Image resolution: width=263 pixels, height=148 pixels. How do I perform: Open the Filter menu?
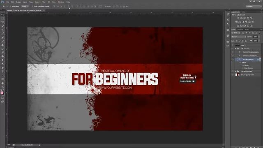tap(44, 2)
